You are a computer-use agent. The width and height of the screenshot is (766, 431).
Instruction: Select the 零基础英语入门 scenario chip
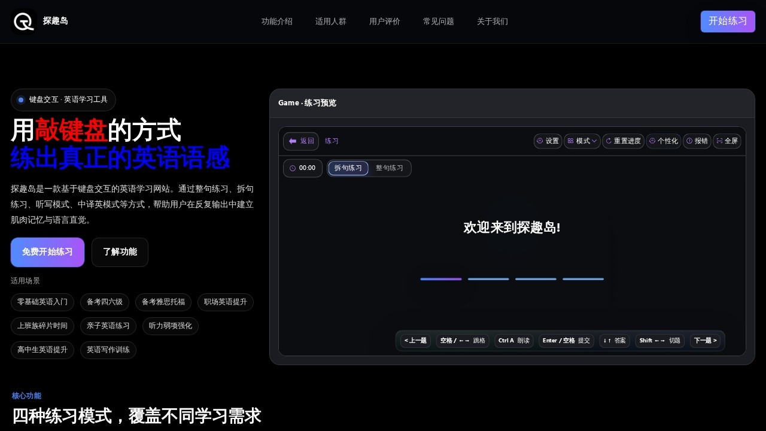click(42, 302)
